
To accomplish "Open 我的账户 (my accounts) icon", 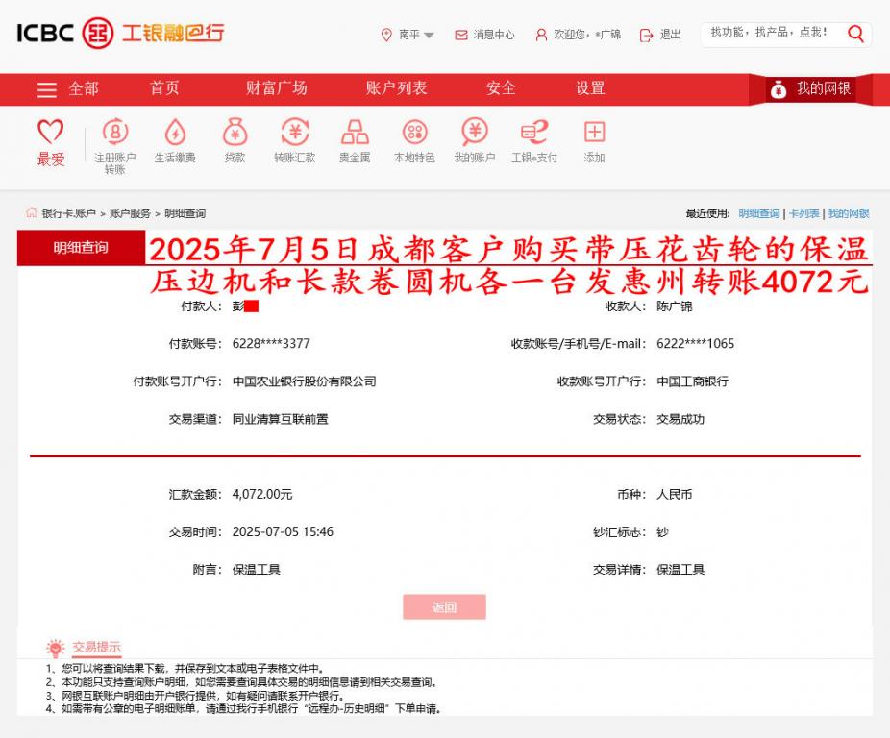I will pos(475,138).
